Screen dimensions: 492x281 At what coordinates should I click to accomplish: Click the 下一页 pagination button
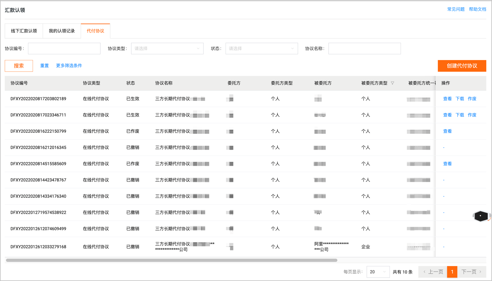(x=471, y=272)
